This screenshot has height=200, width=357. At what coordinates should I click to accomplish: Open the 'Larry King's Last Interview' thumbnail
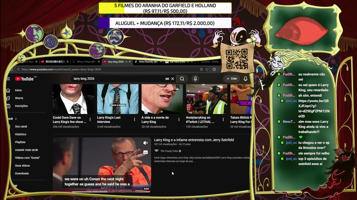[118, 99]
